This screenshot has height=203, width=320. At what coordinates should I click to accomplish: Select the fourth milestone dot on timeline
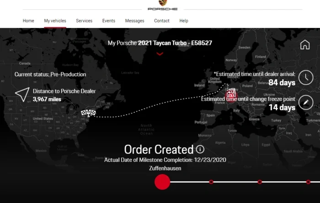point(308,182)
